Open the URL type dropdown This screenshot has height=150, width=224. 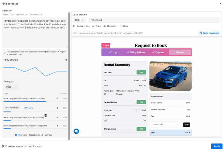coord(79,20)
